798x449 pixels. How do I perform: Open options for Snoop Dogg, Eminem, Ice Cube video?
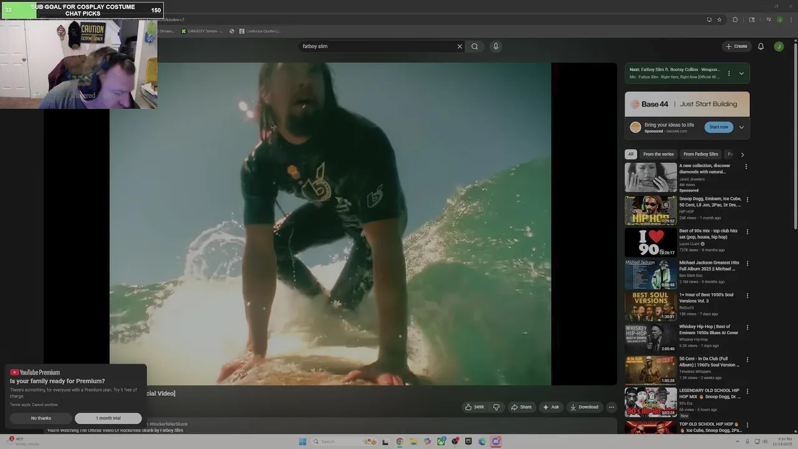(x=748, y=200)
